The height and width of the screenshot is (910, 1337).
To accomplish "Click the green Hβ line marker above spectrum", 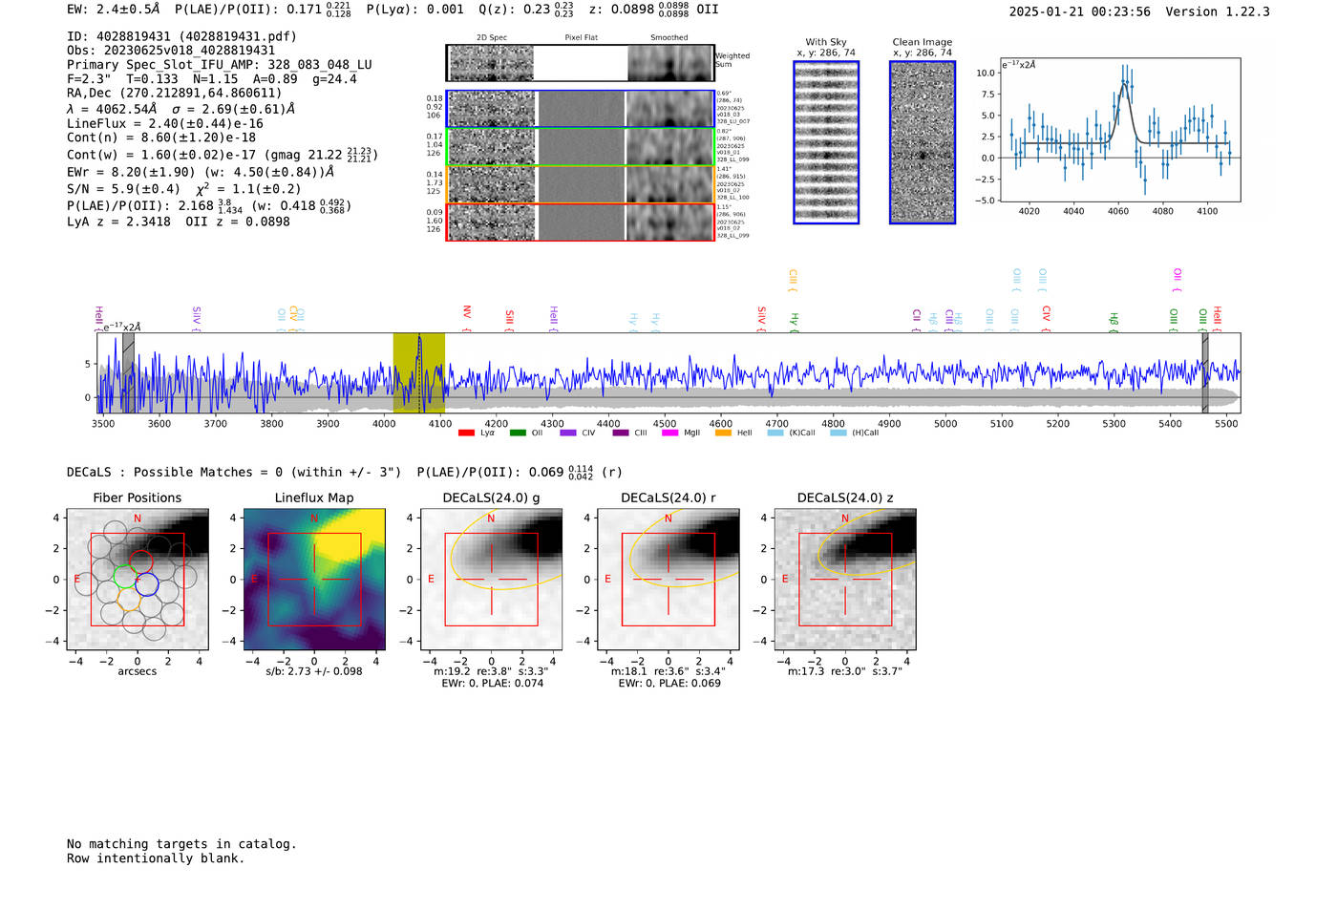I will click(1114, 321).
